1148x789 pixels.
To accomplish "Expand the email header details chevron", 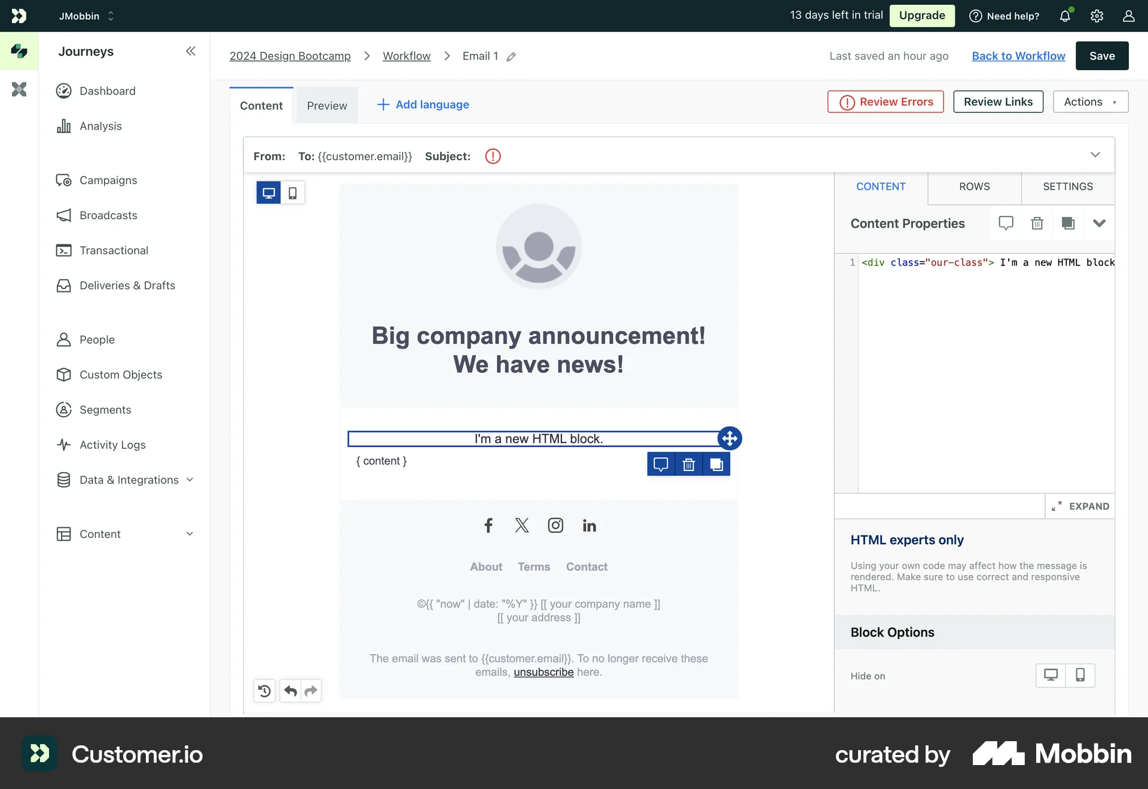I will (x=1096, y=155).
